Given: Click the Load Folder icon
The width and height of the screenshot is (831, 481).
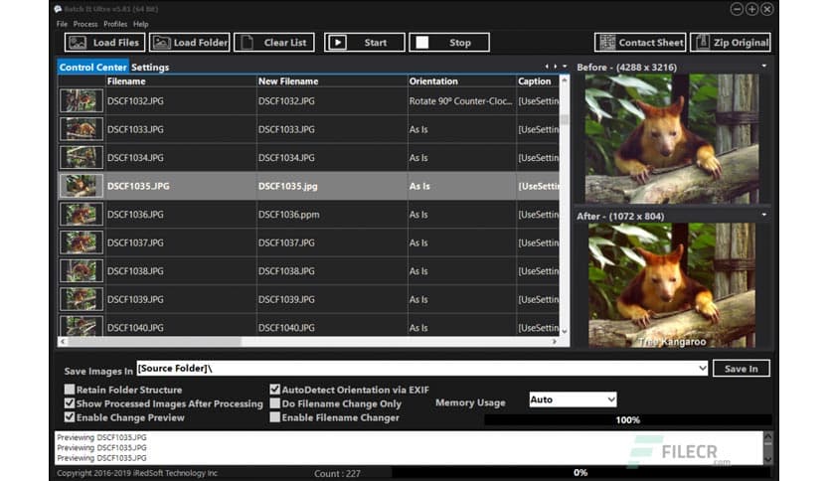Looking at the screenshot, I should 162,43.
